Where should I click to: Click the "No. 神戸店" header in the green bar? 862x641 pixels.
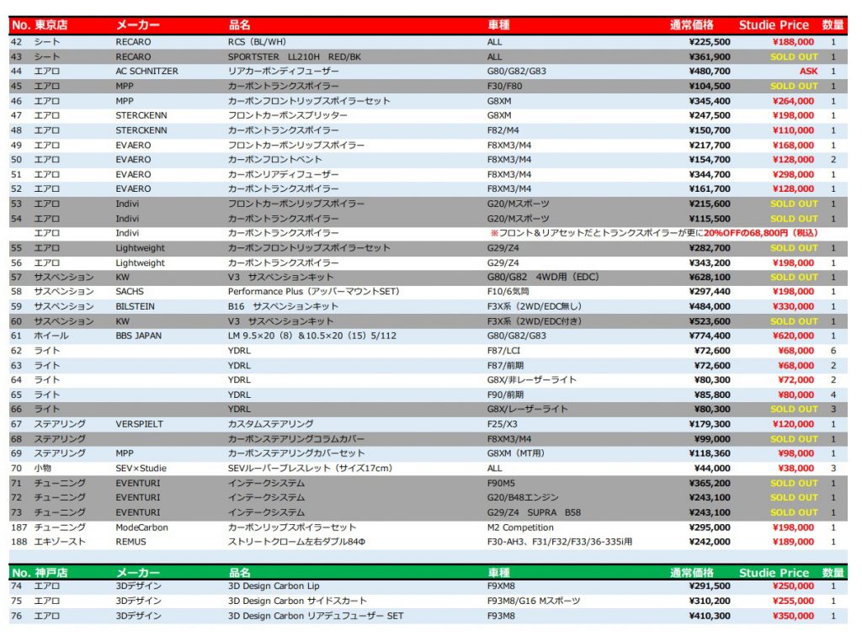pos(40,572)
